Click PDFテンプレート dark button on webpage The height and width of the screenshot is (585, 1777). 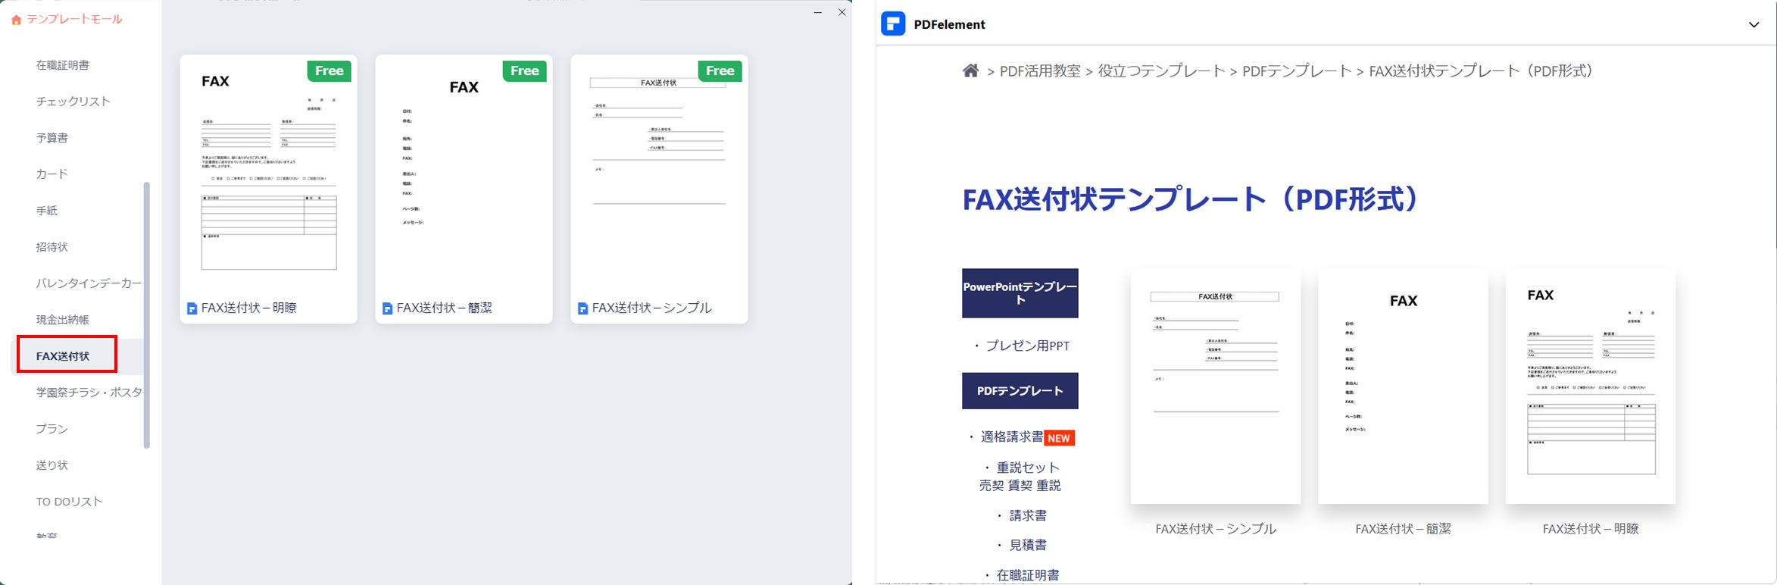[x=1020, y=391]
